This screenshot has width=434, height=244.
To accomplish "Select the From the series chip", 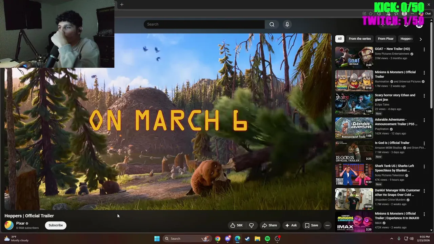I will [x=360, y=39].
